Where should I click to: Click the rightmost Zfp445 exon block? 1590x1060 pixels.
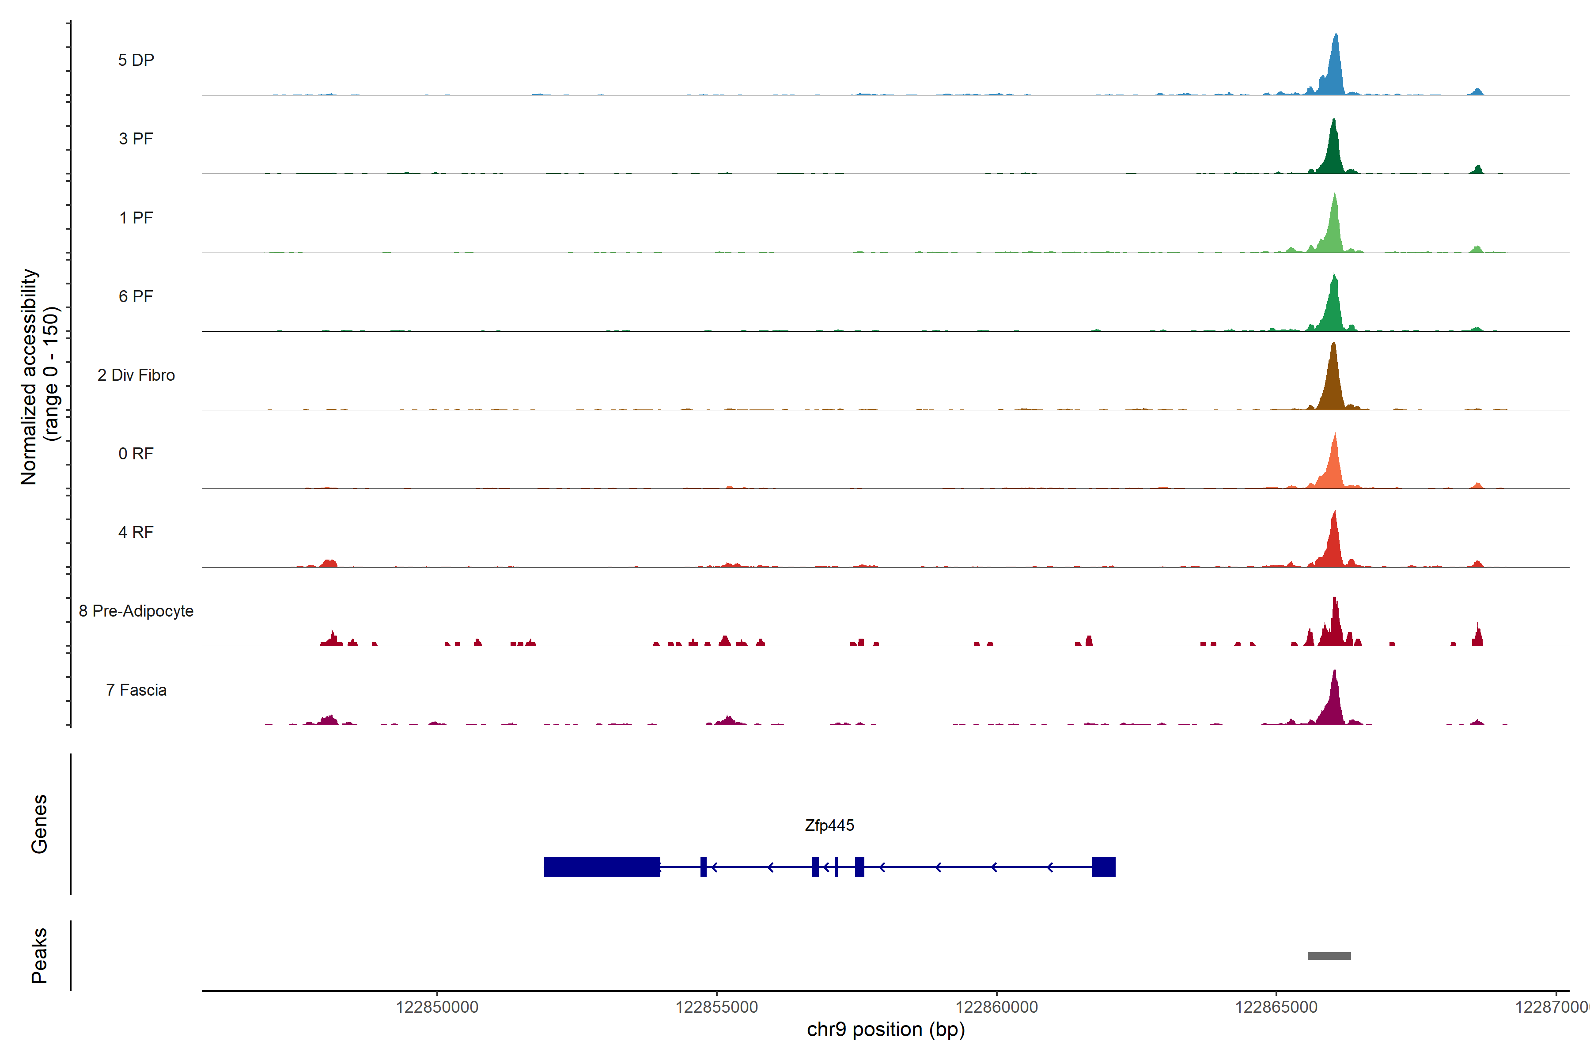1103,867
